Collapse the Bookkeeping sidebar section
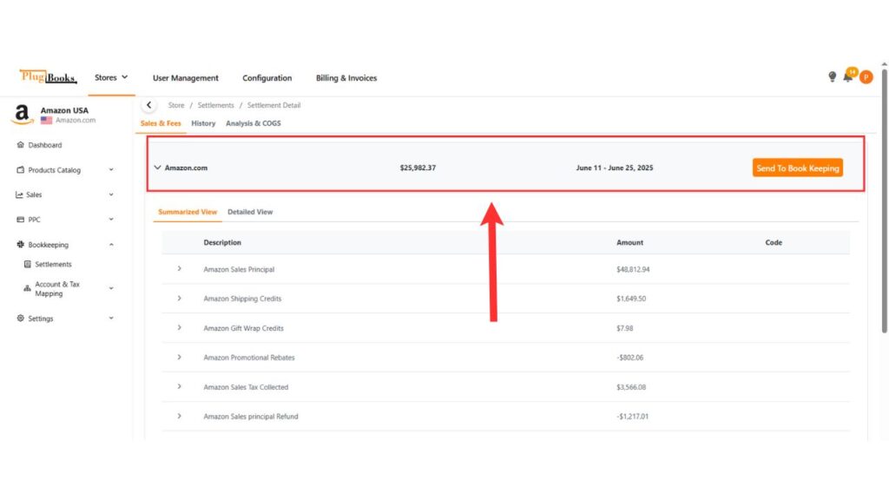This screenshot has width=889, height=500. click(x=111, y=244)
